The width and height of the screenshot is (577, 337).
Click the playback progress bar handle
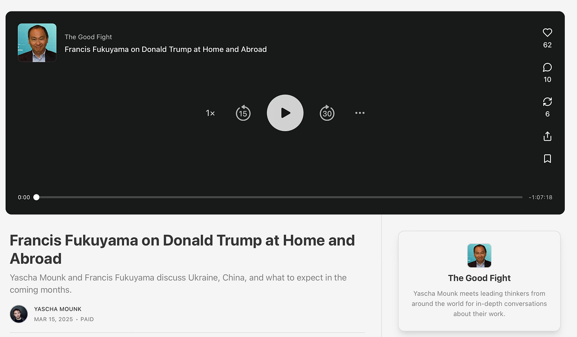(x=36, y=197)
